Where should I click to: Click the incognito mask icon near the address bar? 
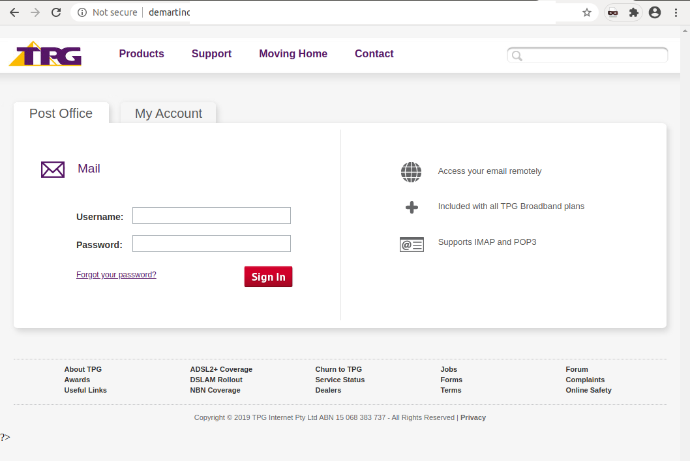coord(612,12)
